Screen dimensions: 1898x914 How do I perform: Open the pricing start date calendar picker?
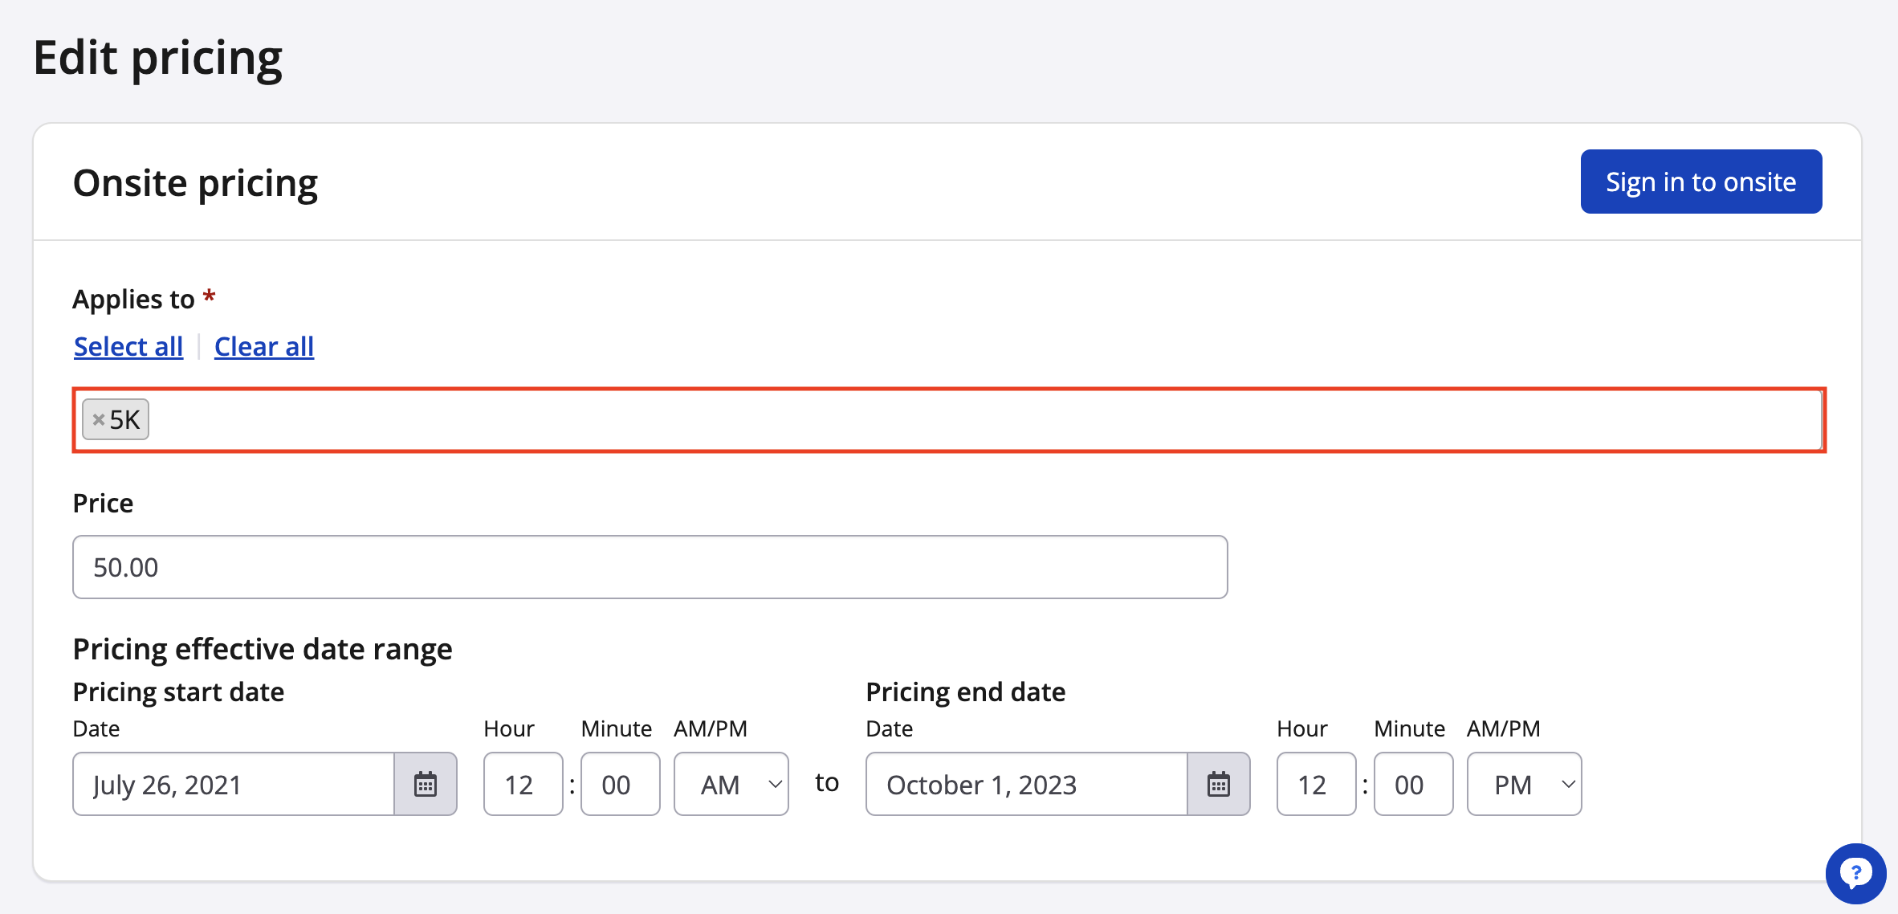click(425, 784)
